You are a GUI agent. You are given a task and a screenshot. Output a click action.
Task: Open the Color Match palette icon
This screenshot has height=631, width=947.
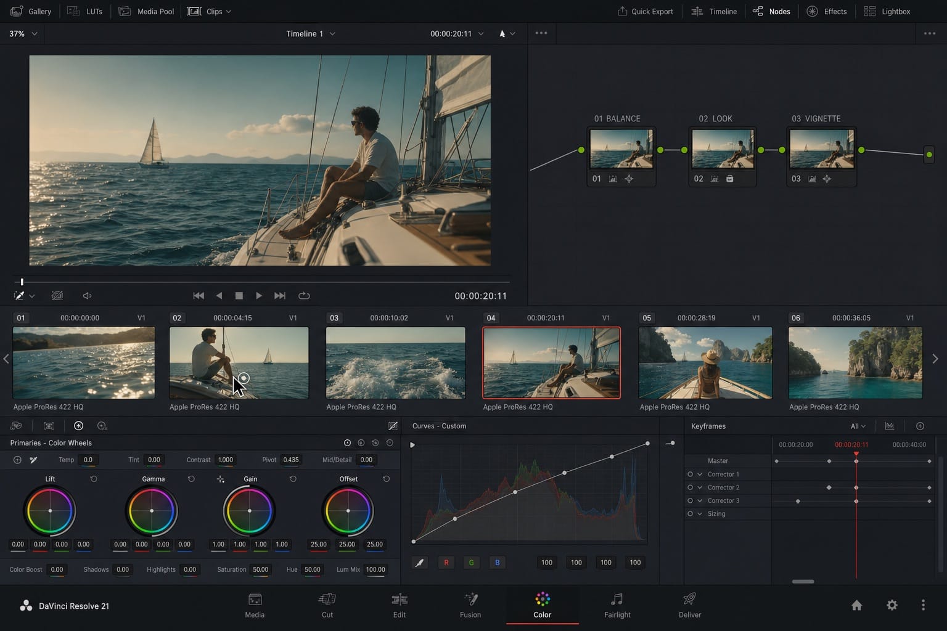pyautogui.click(x=49, y=426)
